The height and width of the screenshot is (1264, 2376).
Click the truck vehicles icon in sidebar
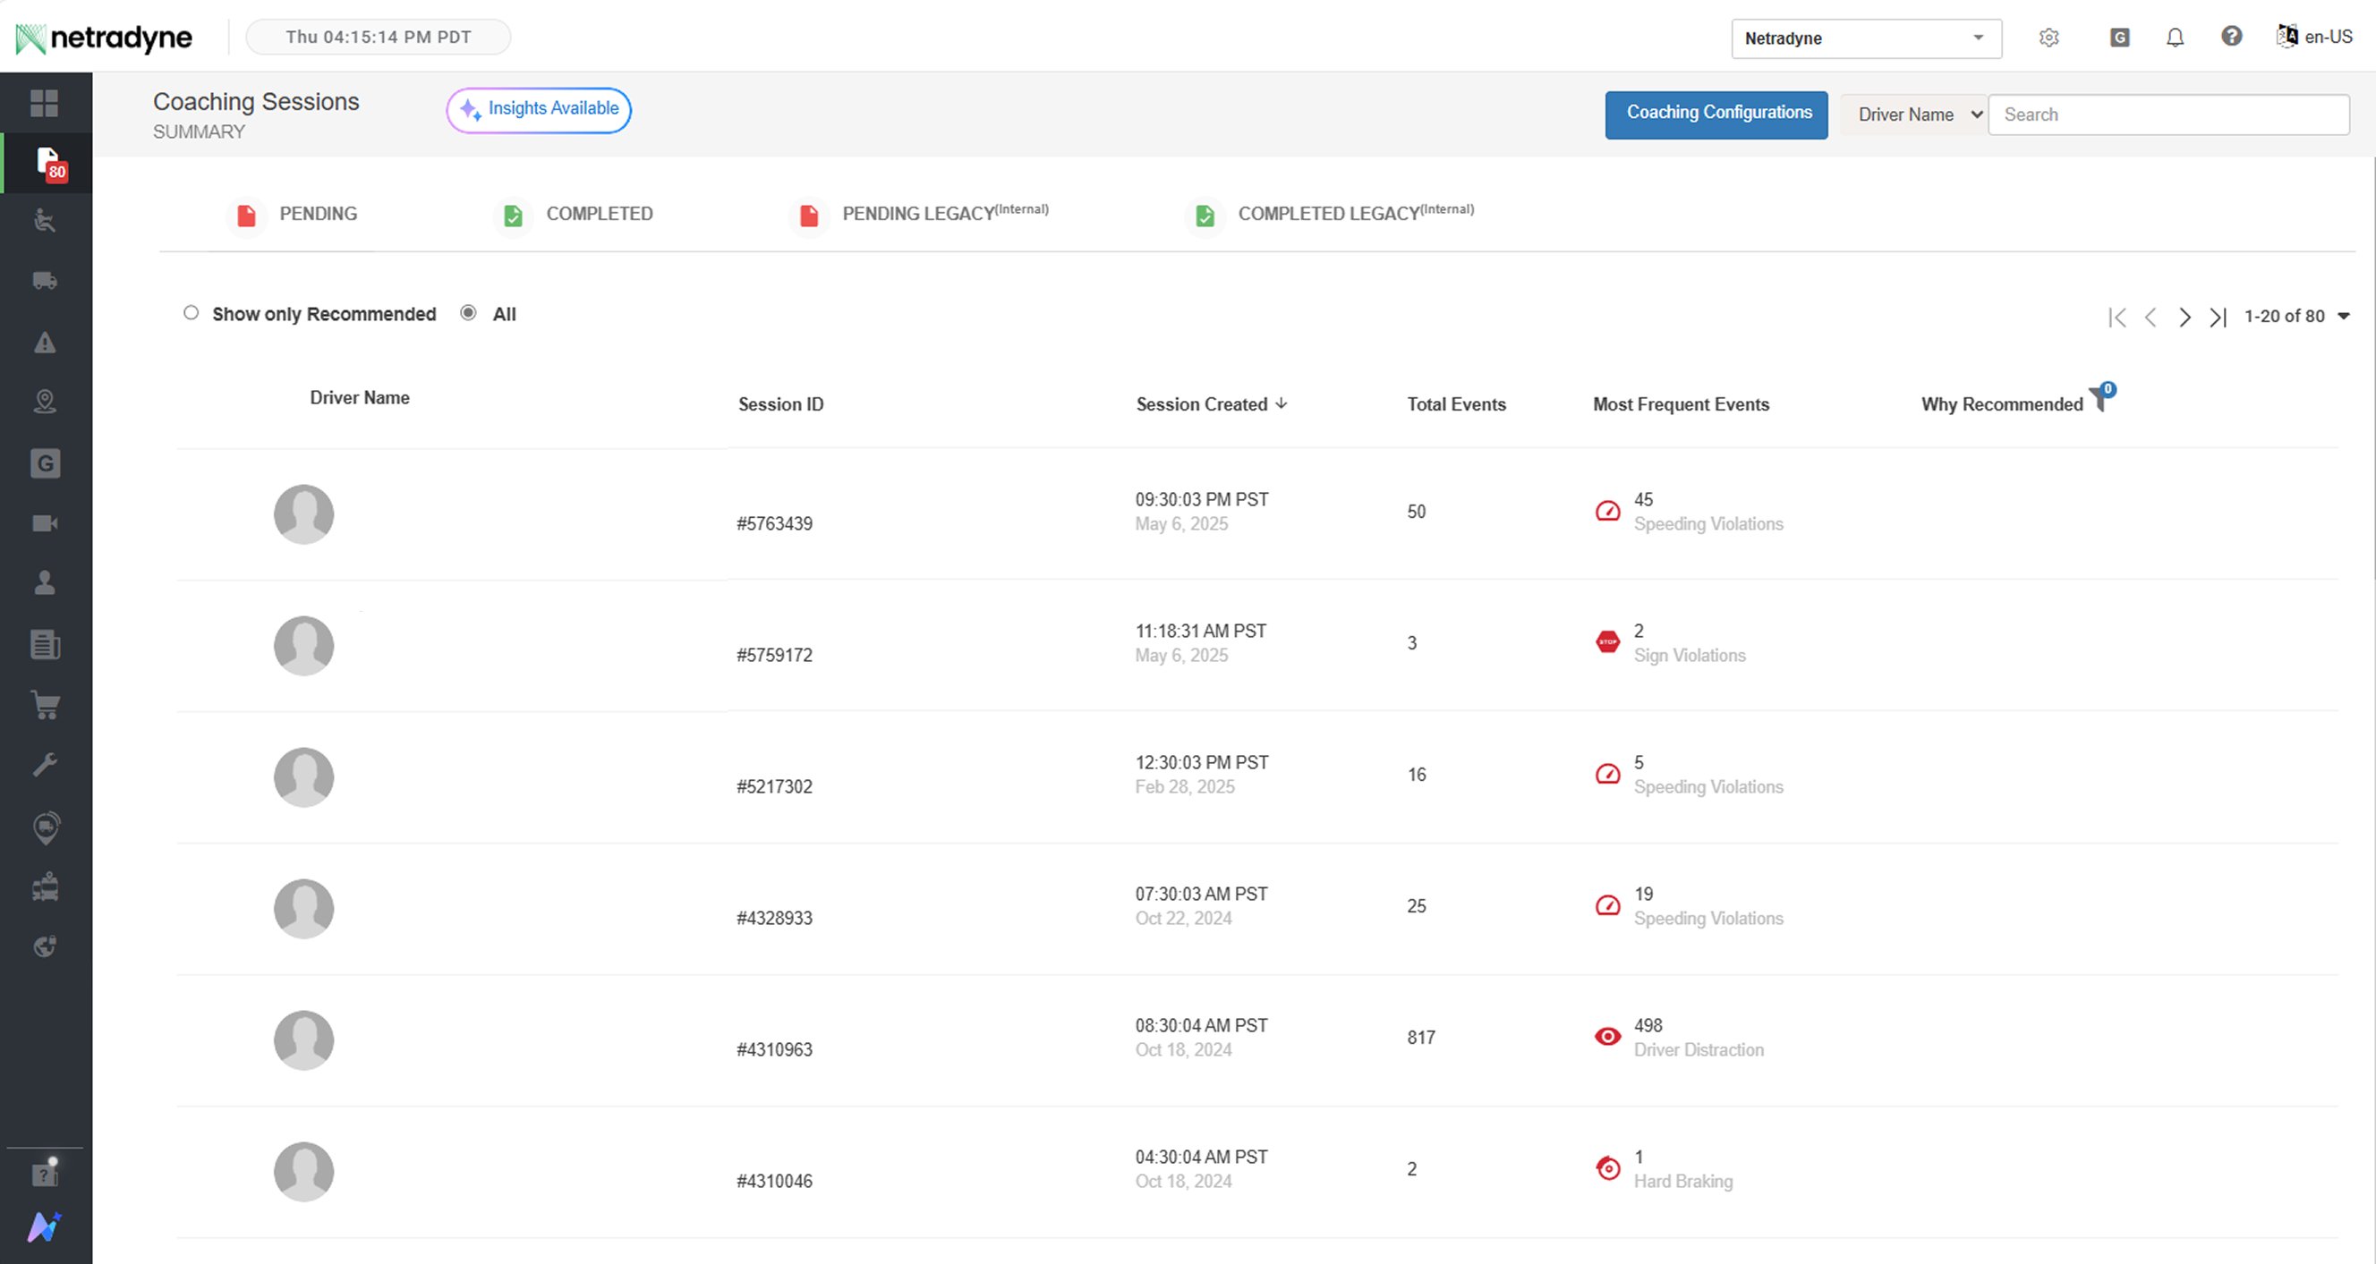pyautogui.click(x=44, y=280)
